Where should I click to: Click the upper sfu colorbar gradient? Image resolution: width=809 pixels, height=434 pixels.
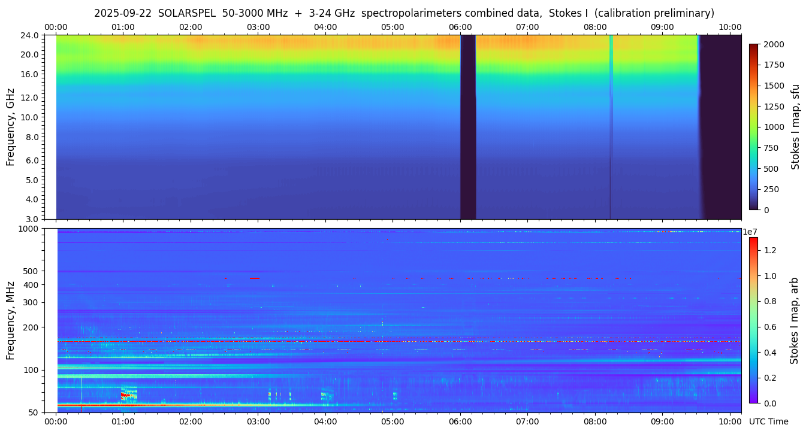point(753,126)
